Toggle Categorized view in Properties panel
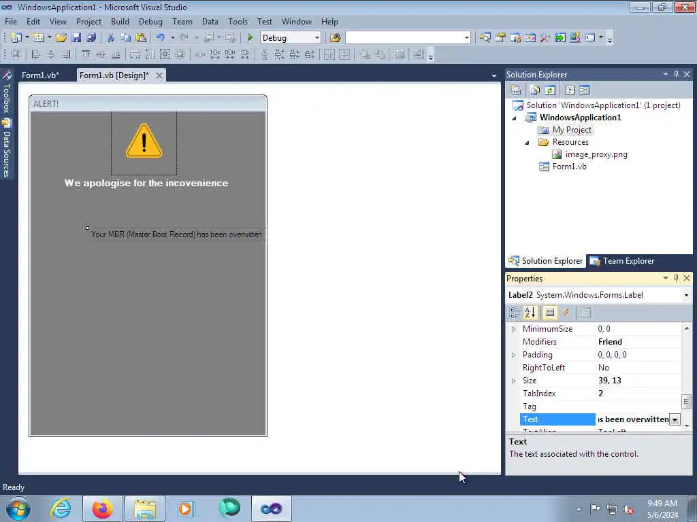 pos(514,313)
